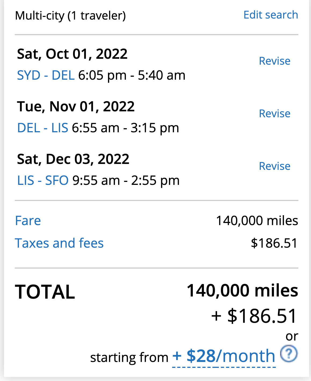Open the LIS - SFO route details
The width and height of the screenshot is (311, 381).
(x=43, y=181)
